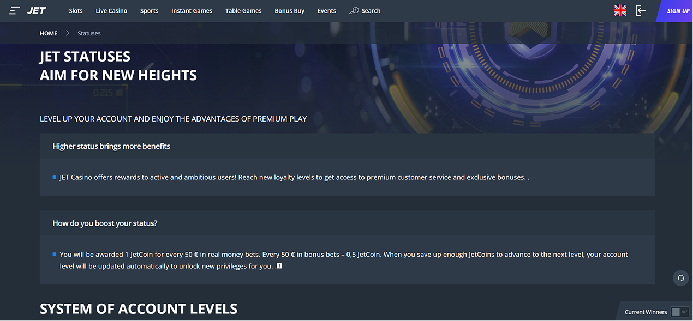Open the Events page
Viewport: 693px width, 321px height.
327,11
